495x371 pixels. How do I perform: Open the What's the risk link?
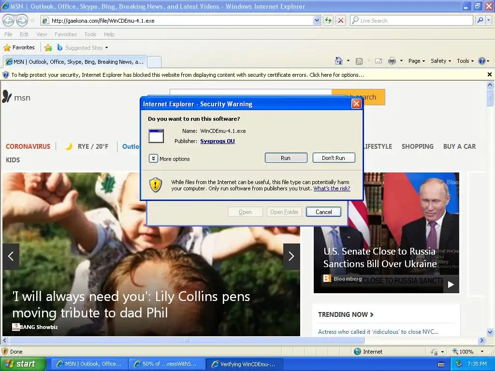pos(332,188)
